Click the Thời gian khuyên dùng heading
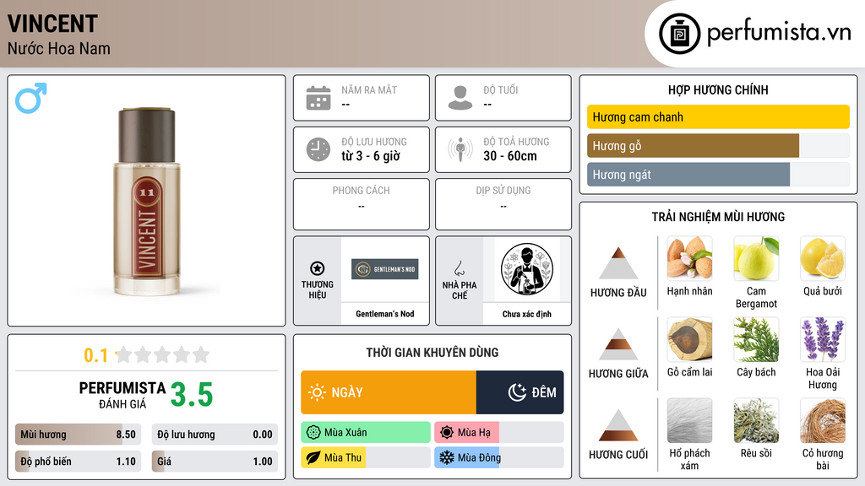The width and height of the screenshot is (865, 486). coord(432,353)
